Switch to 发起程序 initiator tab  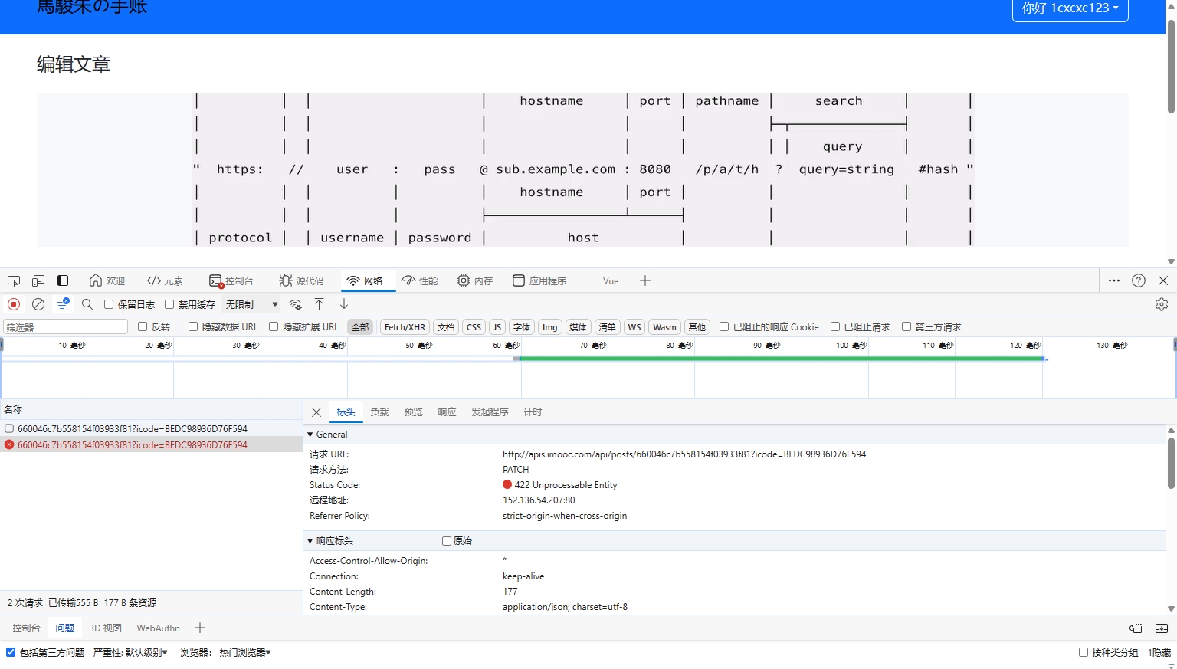pos(490,412)
